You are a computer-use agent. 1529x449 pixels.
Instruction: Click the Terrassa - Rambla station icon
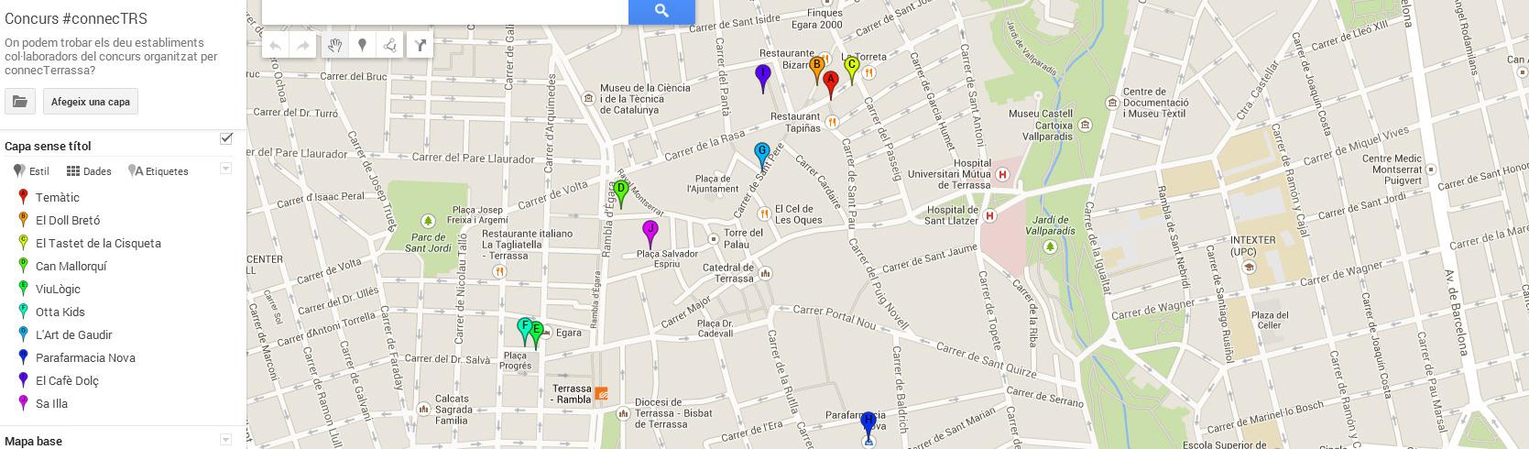pyautogui.click(x=602, y=394)
